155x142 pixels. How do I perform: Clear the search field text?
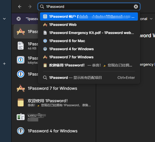(x=136, y=7)
